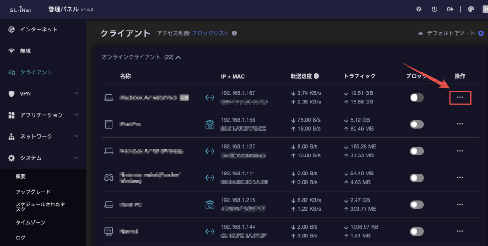The image size is (488, 246).
Task: Open the アップグレード system page
Action: [33, 192]
